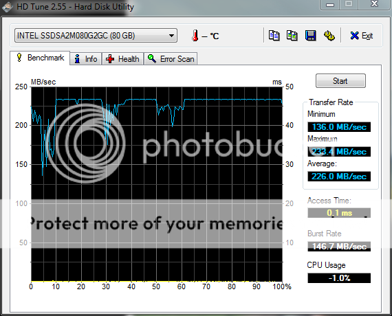Click the copy info to clipboard icon

coord(274,36)
